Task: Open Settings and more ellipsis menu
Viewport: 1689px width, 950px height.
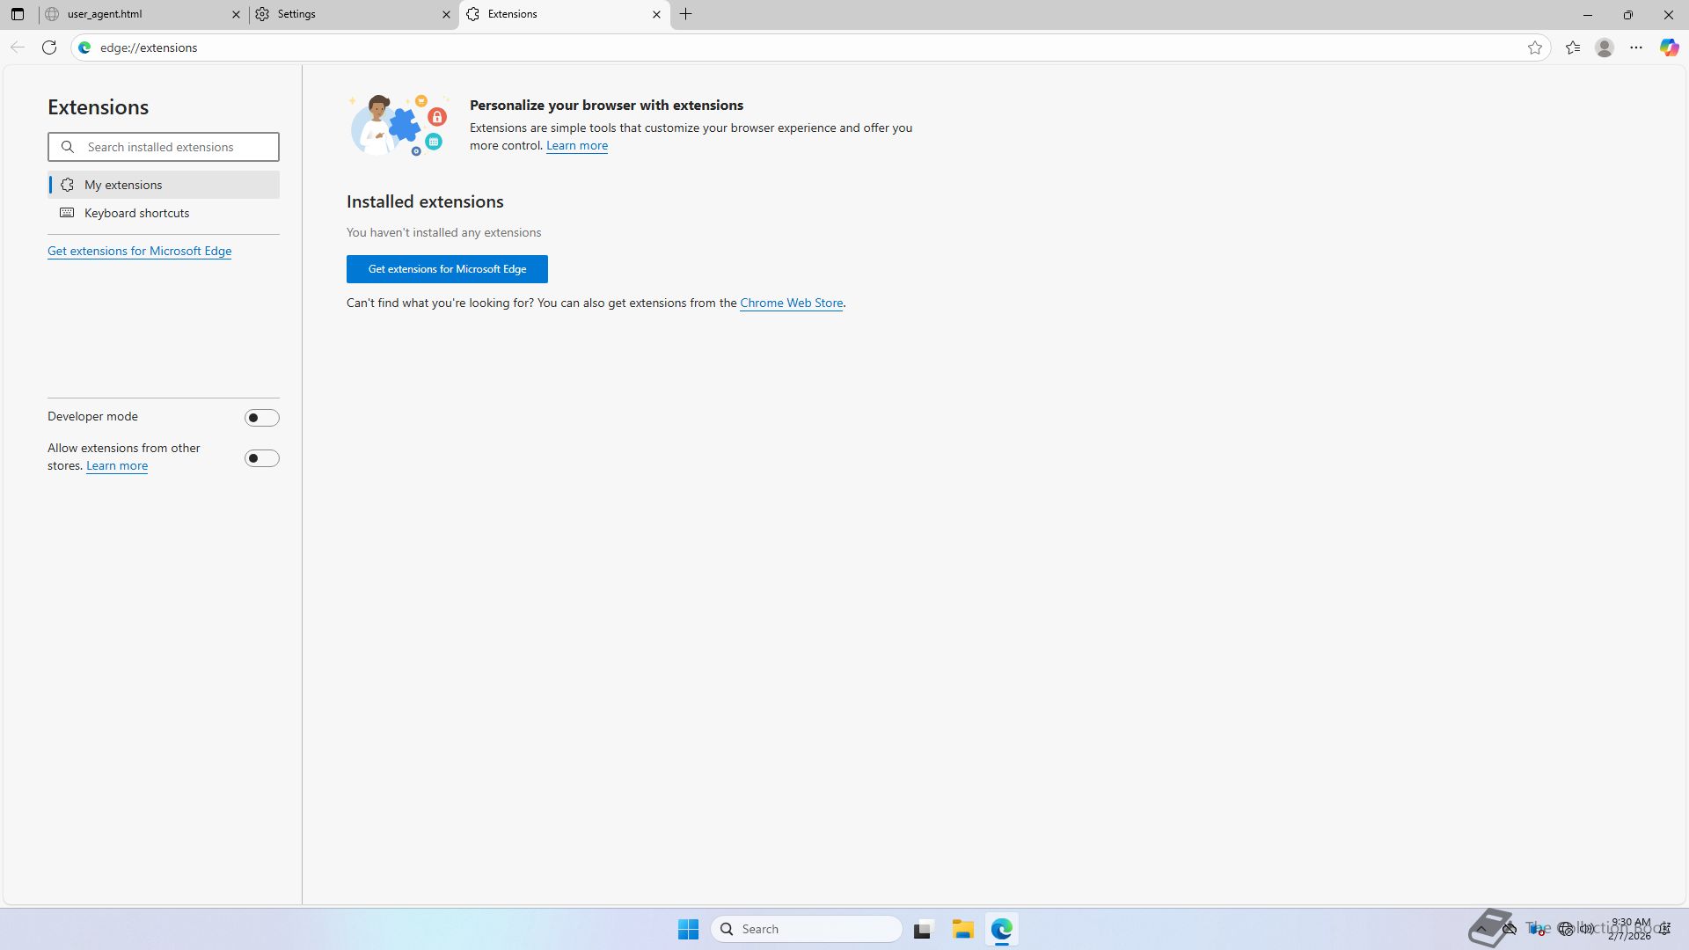Action: pos(1636,47)
